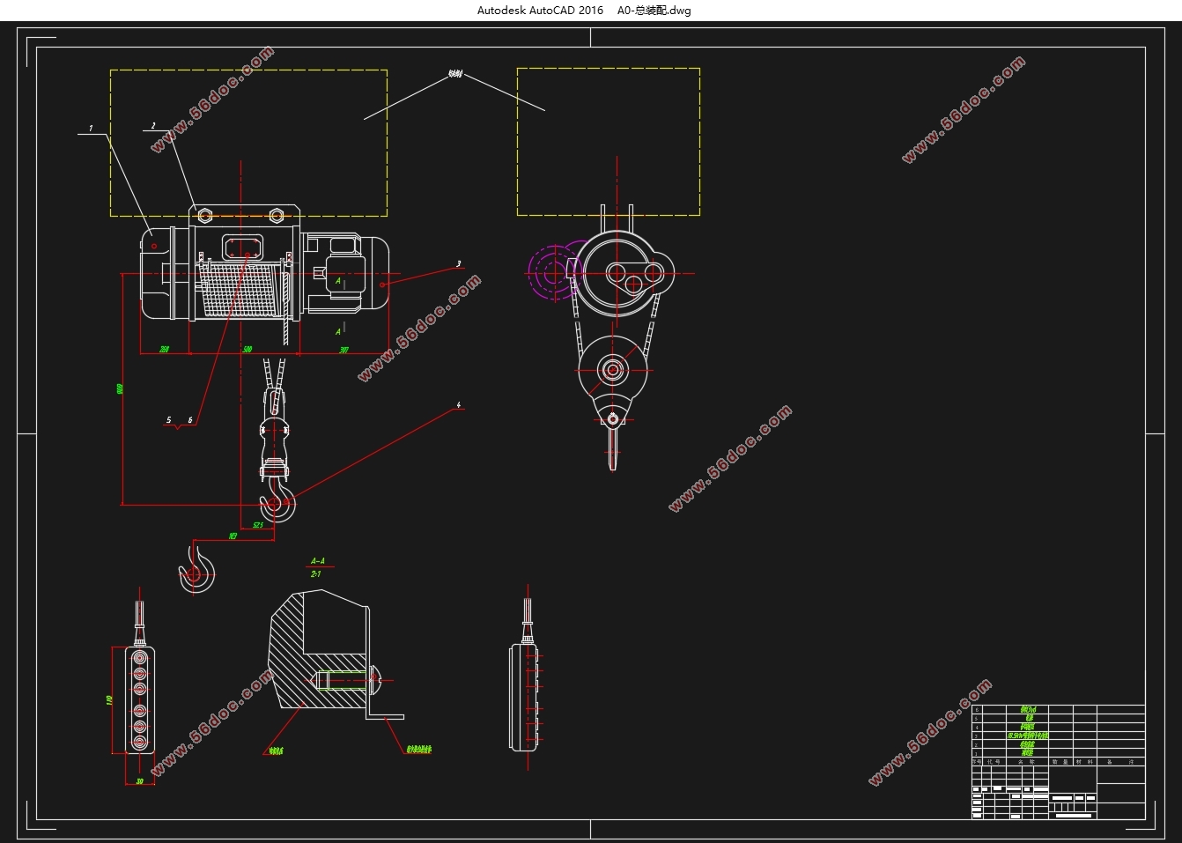Viewport: 1182px width, 843px height.
Task: Select part callout number 3 label
Action: tap(459, 263)
